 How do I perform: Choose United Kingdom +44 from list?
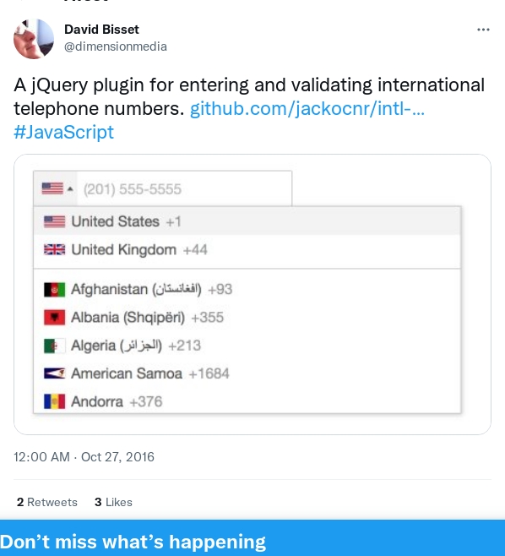247,249
